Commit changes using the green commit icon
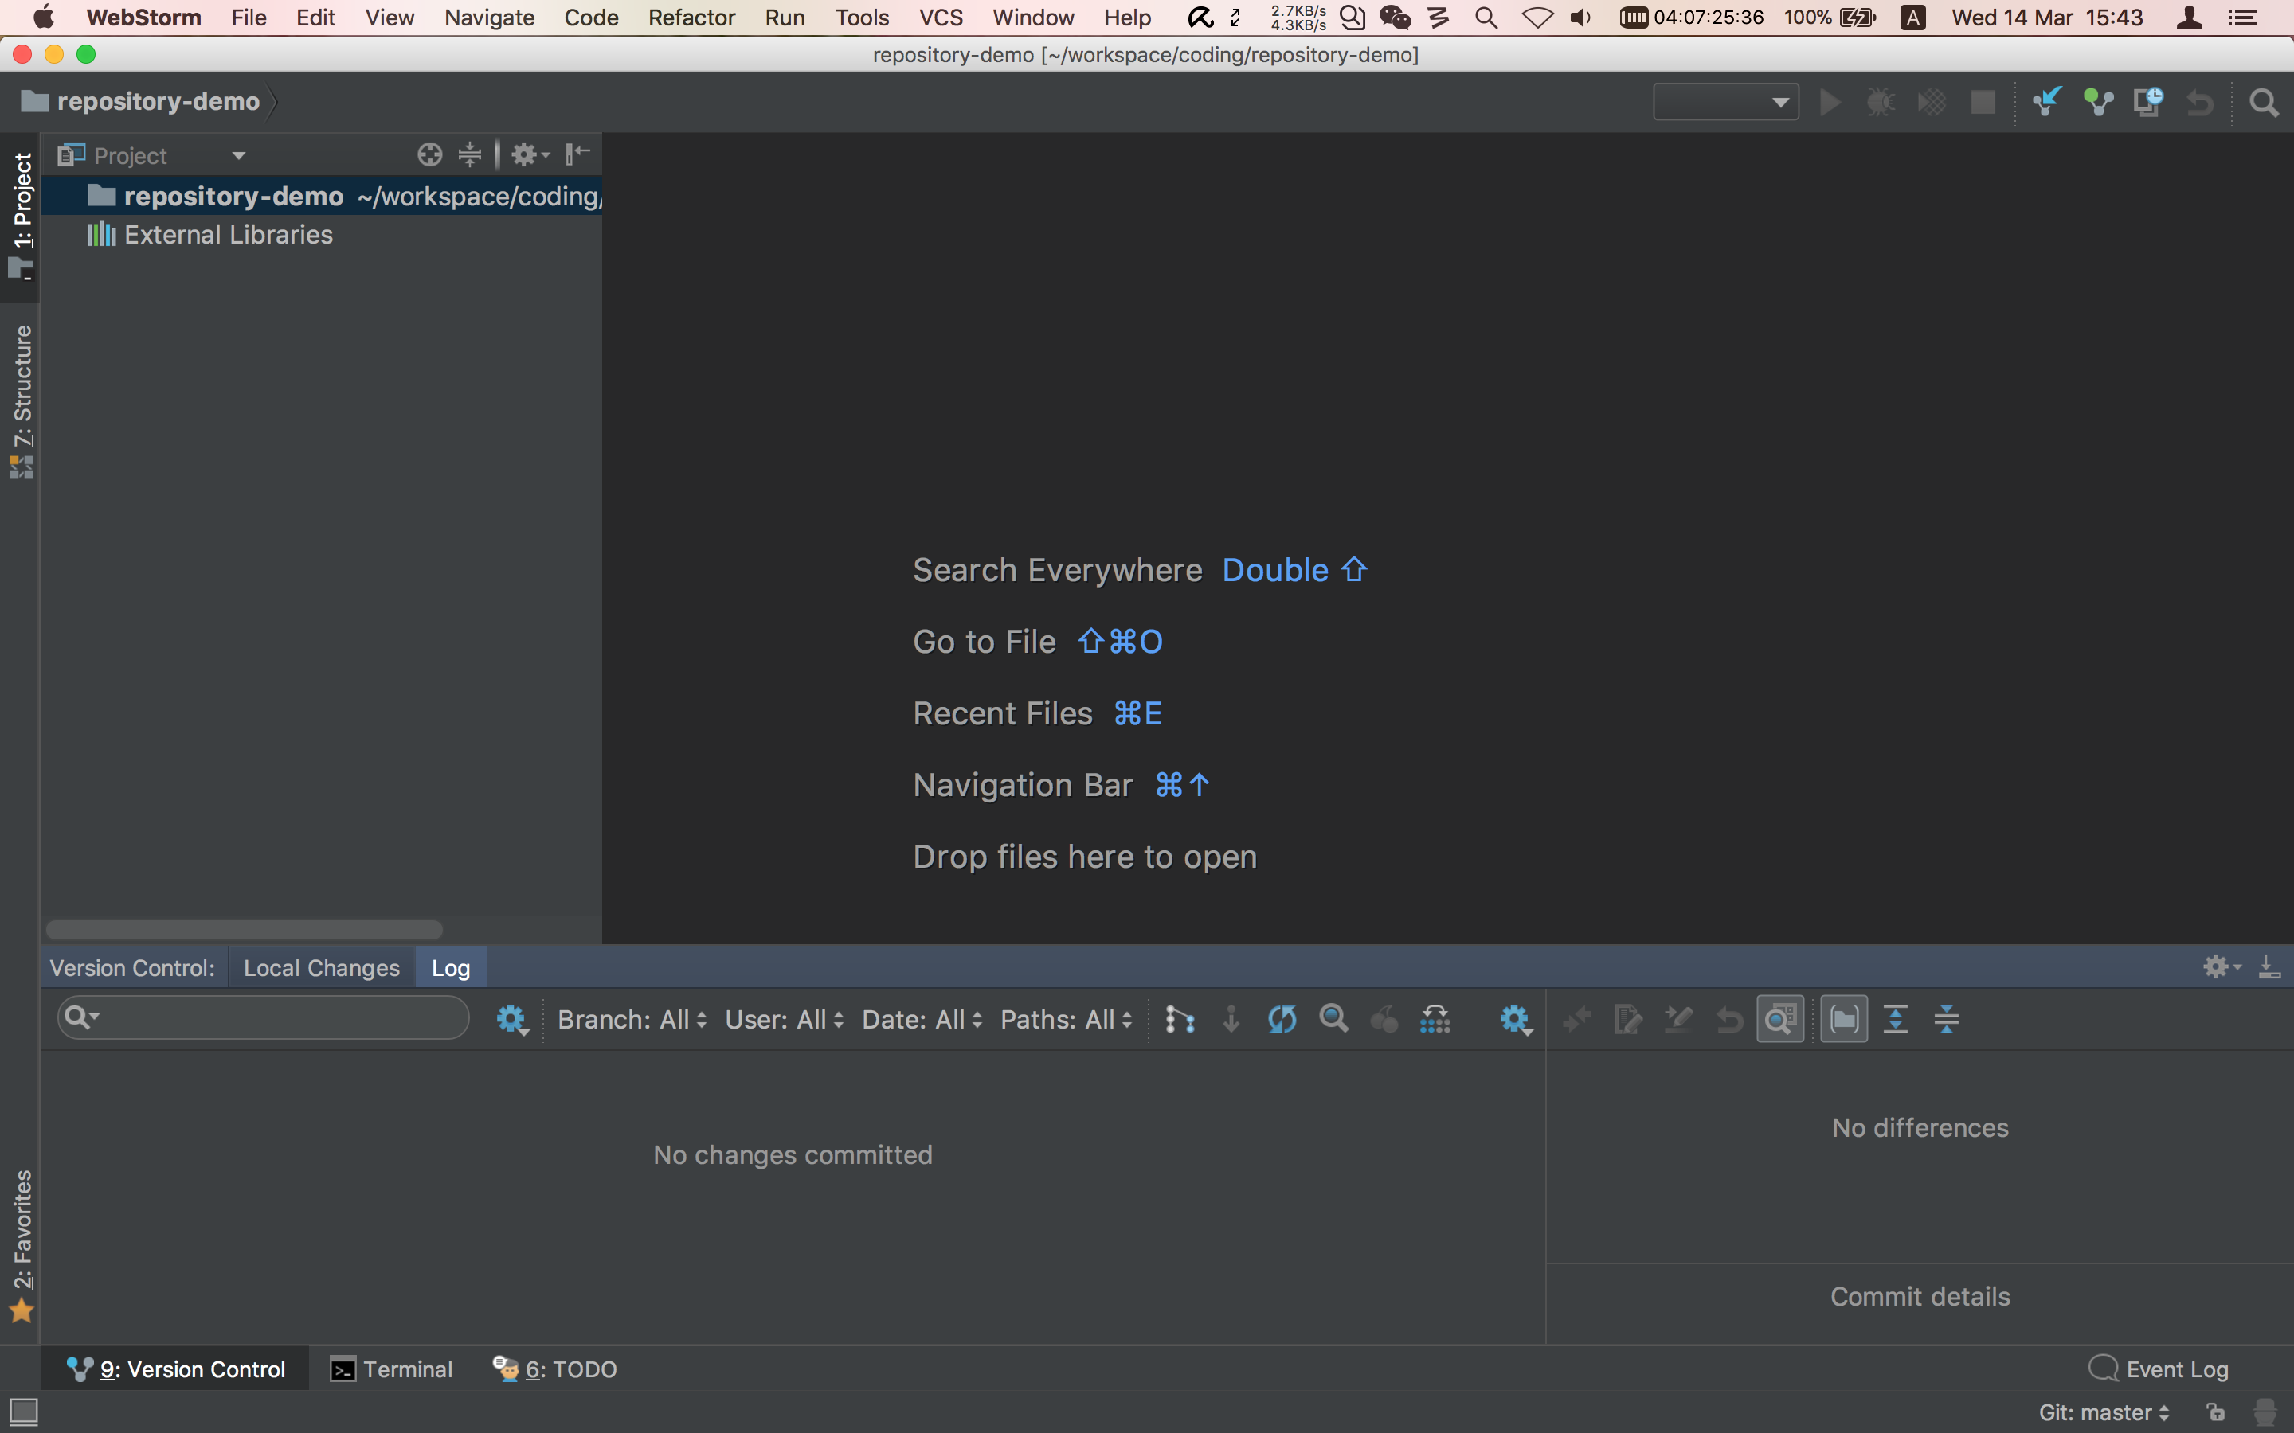The height and width of the screenshot is (1433, 2294). tap(2098, 101)
